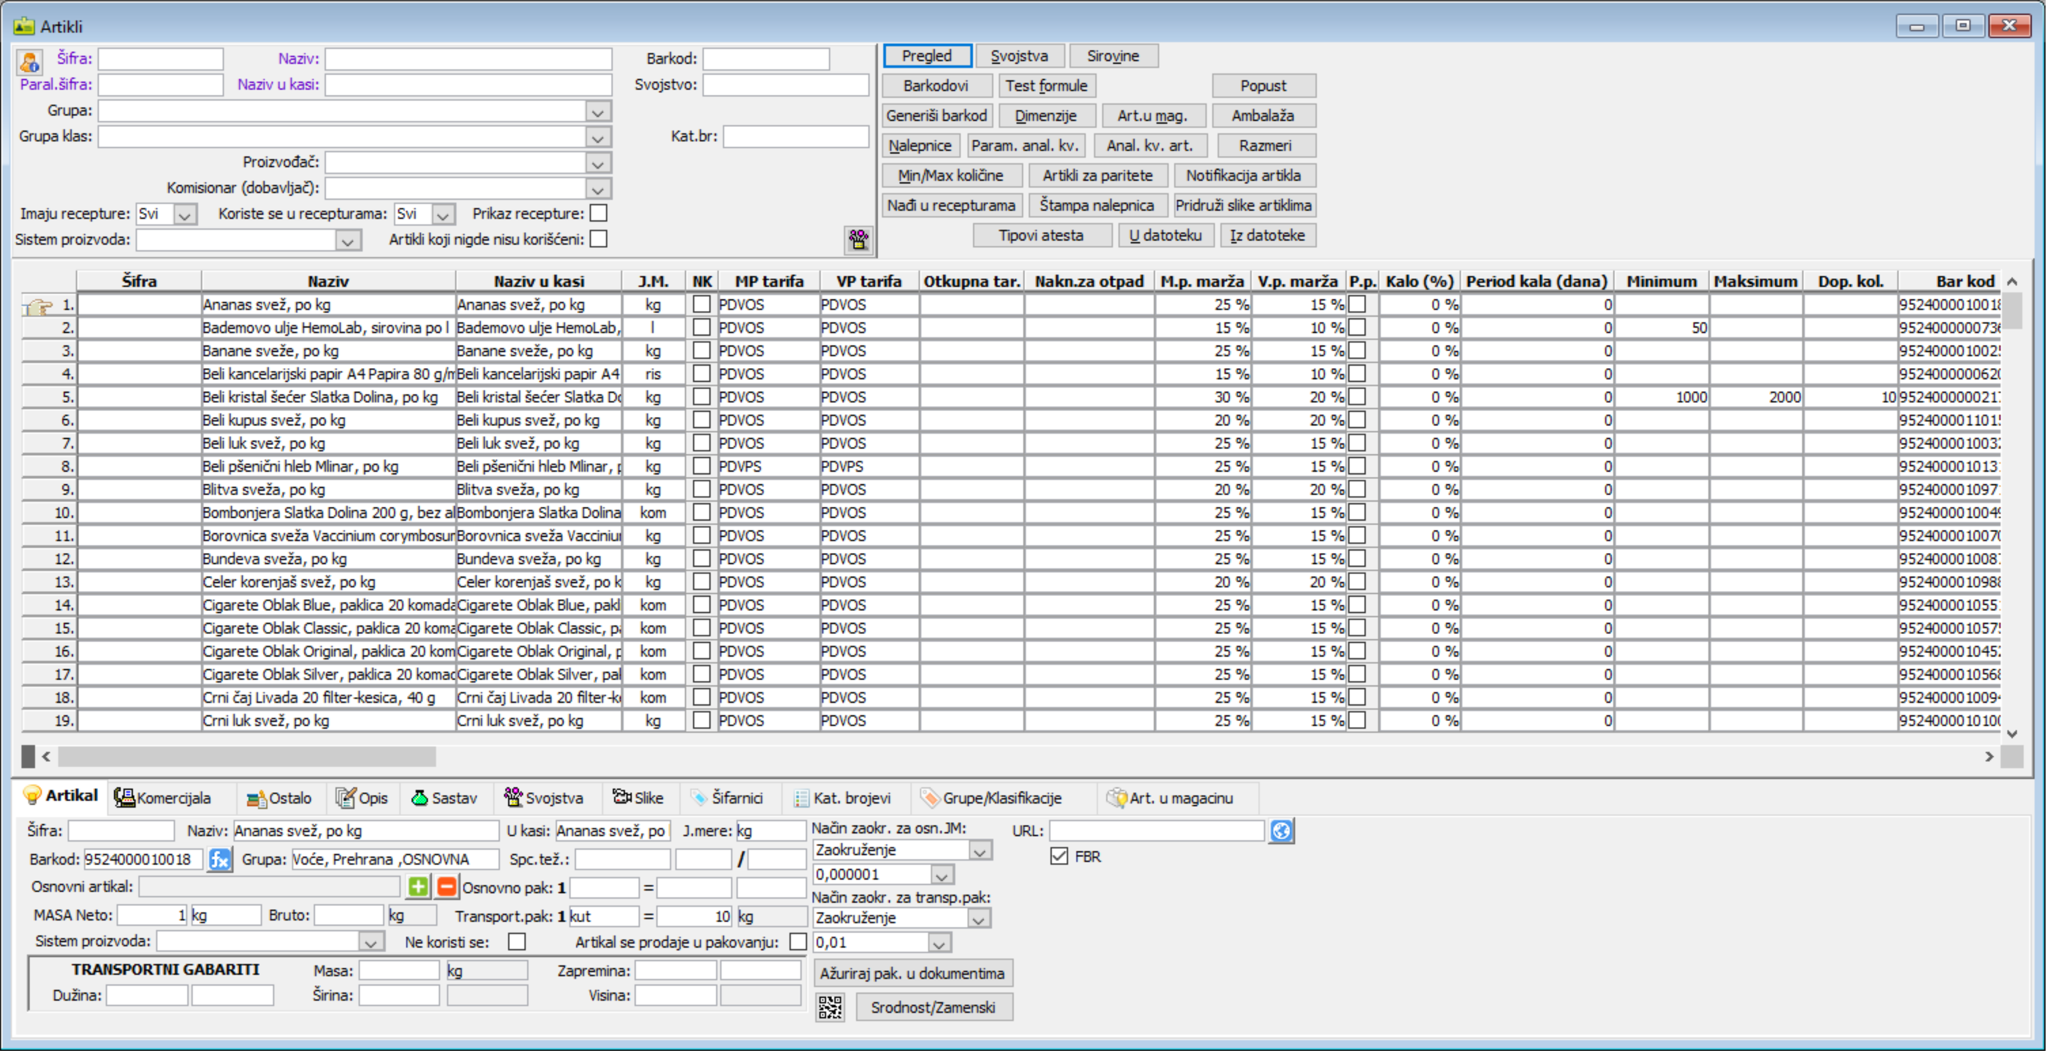Click the Ažuriraj pak. u dokumentima button
Image resolution: width=2046 pixels, height=1051 pixels.
pyautogui.click(x=912, y=973)
